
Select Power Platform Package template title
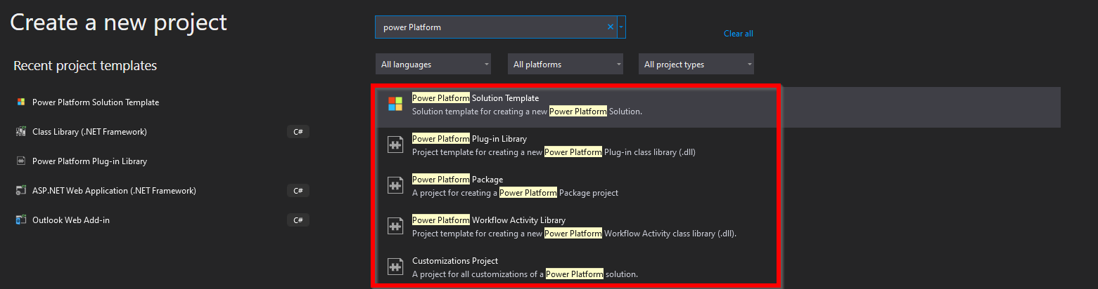tap(457, 180)
